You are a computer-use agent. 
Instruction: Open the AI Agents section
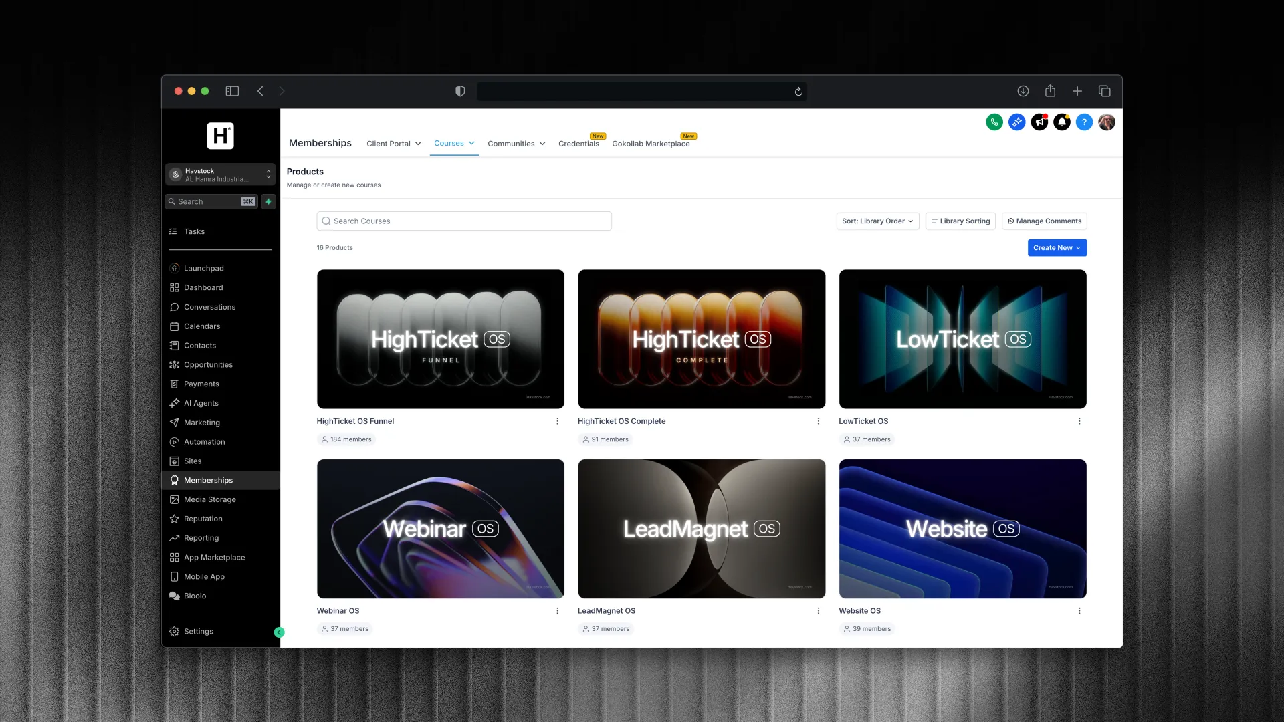[x=201, y=403]
